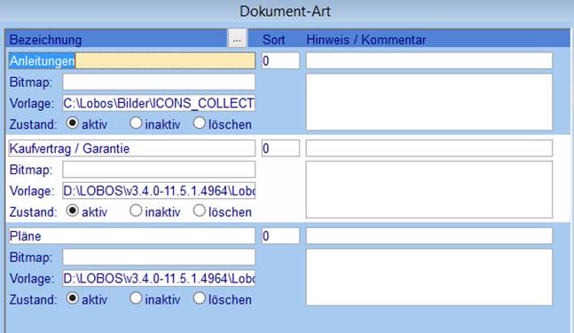The height and width of the screenshot is (333, 574).
Task: Click the Sort field of Anleitungen
Action: 280,60
